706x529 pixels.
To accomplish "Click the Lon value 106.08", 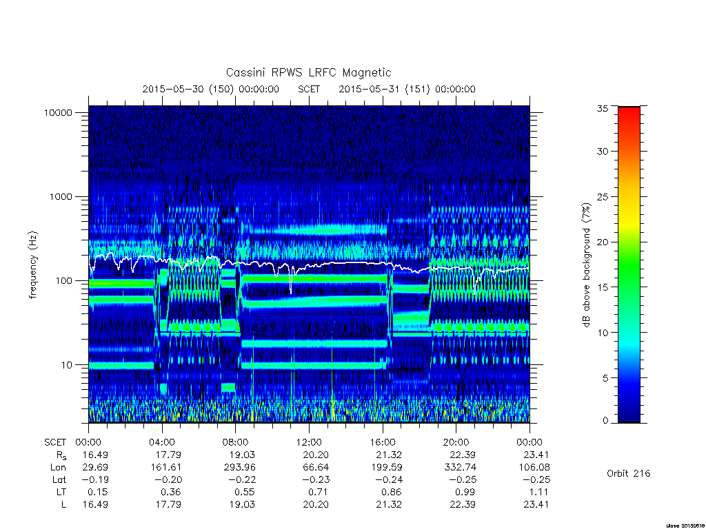I will (534, 468).
